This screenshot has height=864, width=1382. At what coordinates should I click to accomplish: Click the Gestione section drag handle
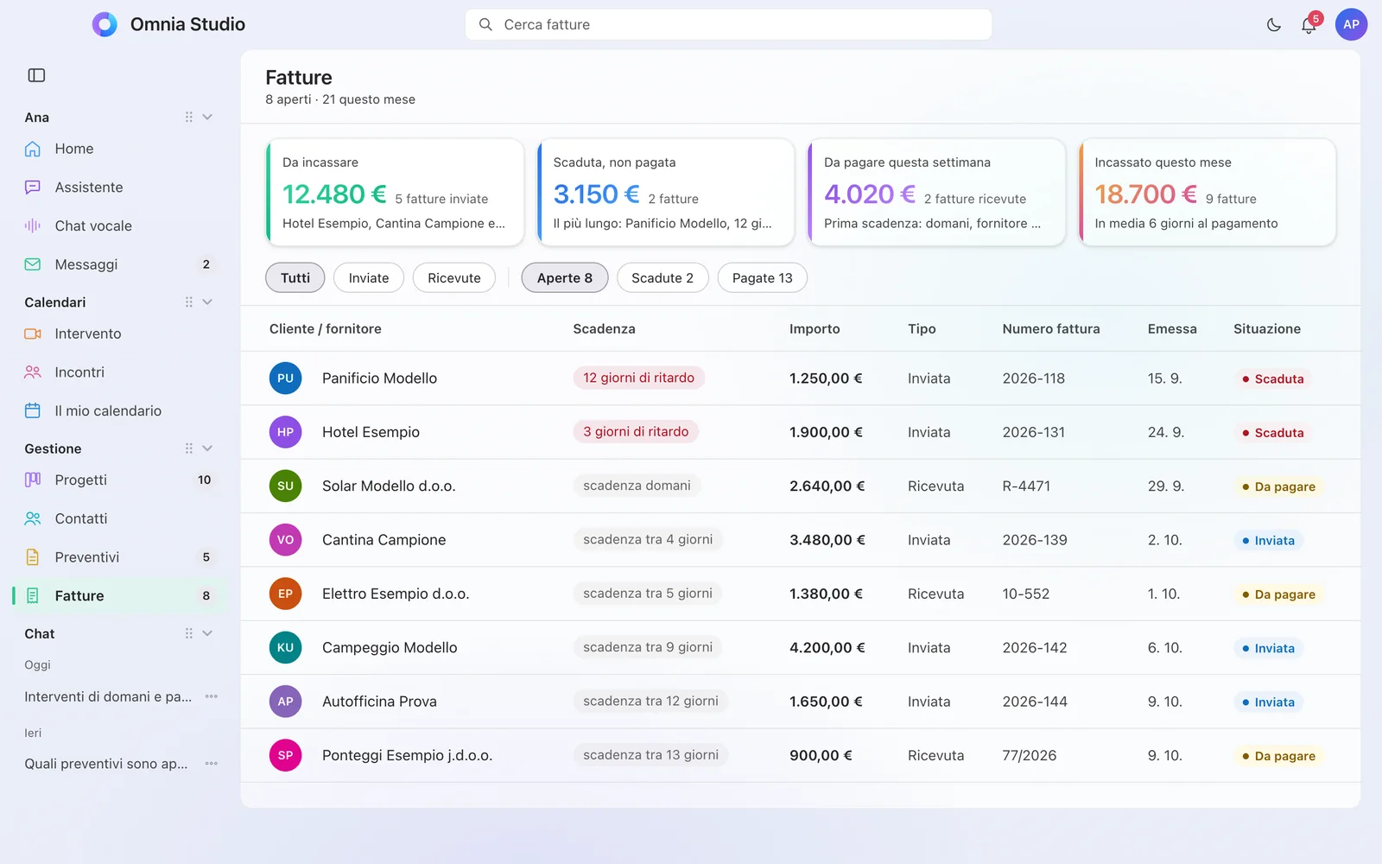coord(188,448)
